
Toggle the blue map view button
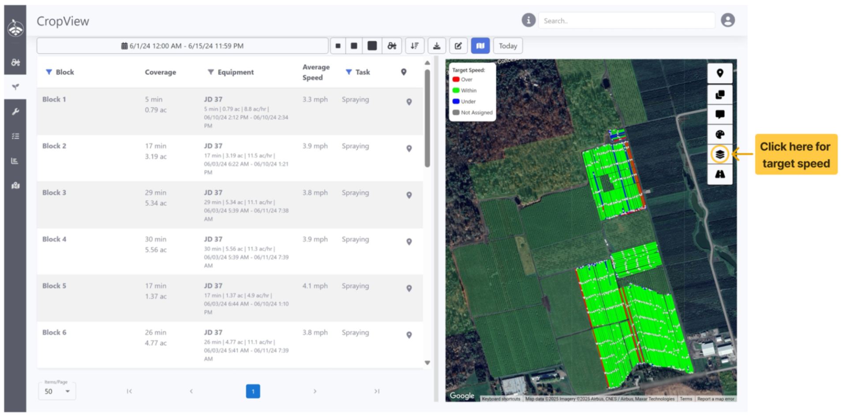click(480, 46)
